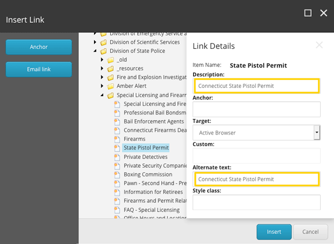
Task: Click the folder icon beside Division of Scientific Services
Action: coord(103,42)
